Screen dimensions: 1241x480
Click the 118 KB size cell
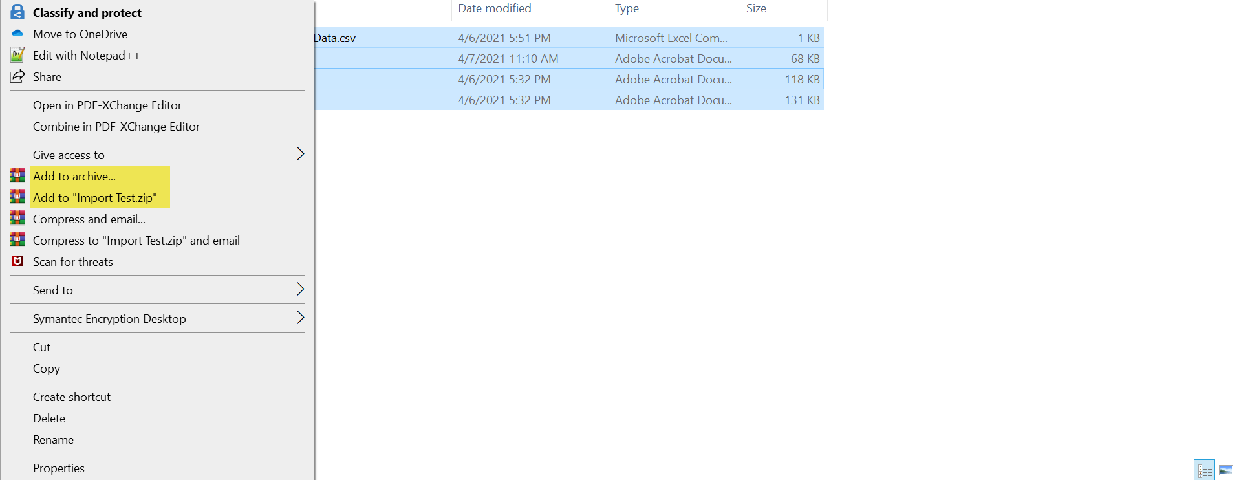(802, 79)
